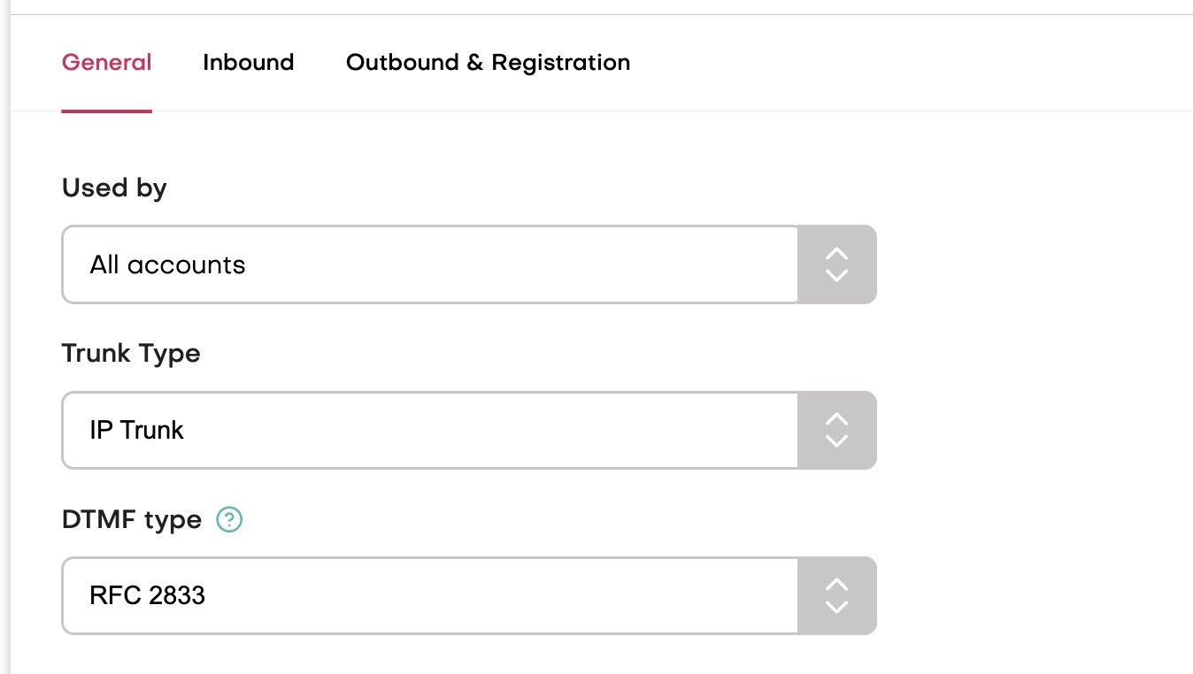
Task: Select the "All accounts" value text
Action: [167, 264]
